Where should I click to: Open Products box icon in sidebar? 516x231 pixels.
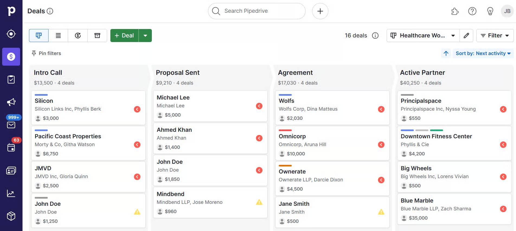[11, 216]
